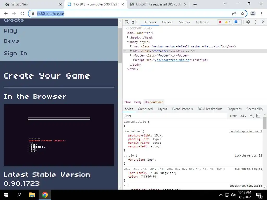Close the DevTools panel

pyautogui.click(x=263, y=22)
